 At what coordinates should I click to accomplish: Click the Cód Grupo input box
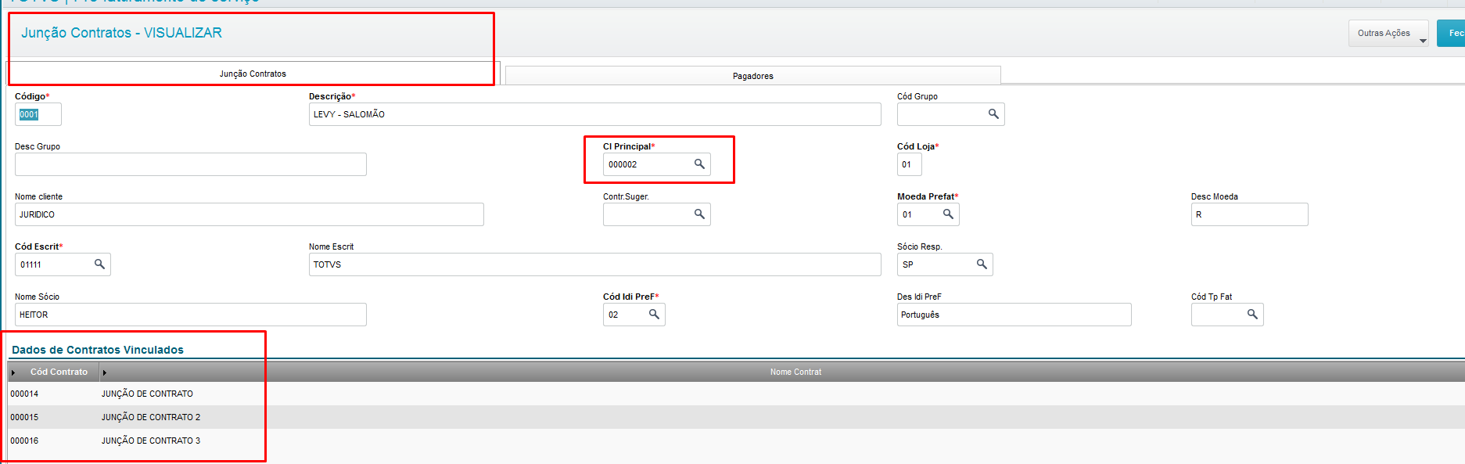pyautogui.click(x=950, y=114)
